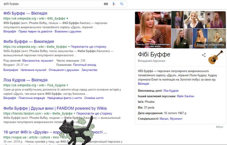227x145 pixels.
Task: Activate voice search microphone icon
Action: pos(114,4)
